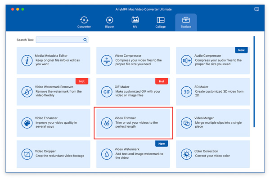Open the Media Metadata Editor info icon
This screenshot has height=179, width=270.
pyautogui.click(x=27, y=61)
